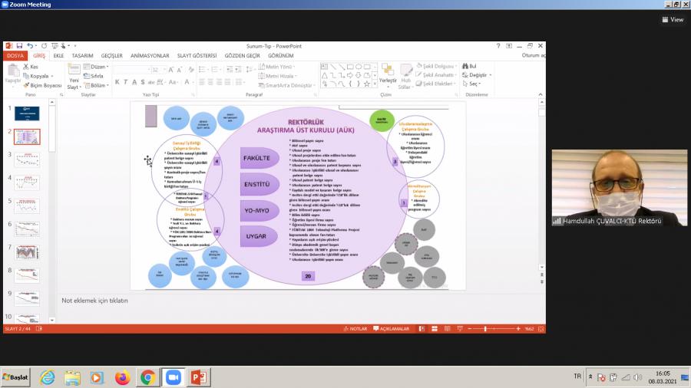Select slide 5 thumbnail in the panel
This screenshot has height=388, width=691.
point(26,206)
